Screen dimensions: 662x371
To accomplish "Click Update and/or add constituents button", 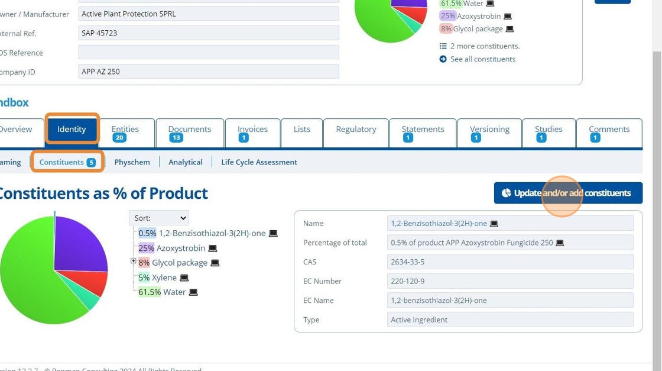I will pyautogui.click(x=568, y=193).
